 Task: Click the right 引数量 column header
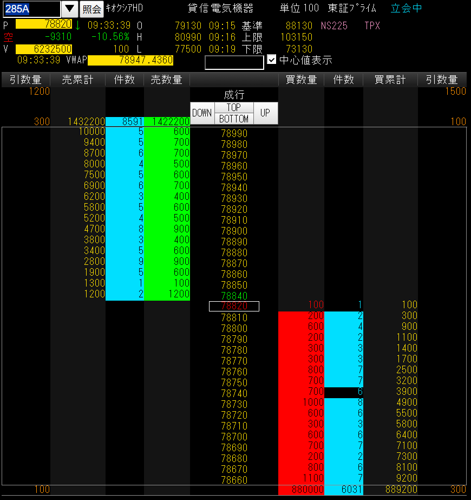click(442, 80)
